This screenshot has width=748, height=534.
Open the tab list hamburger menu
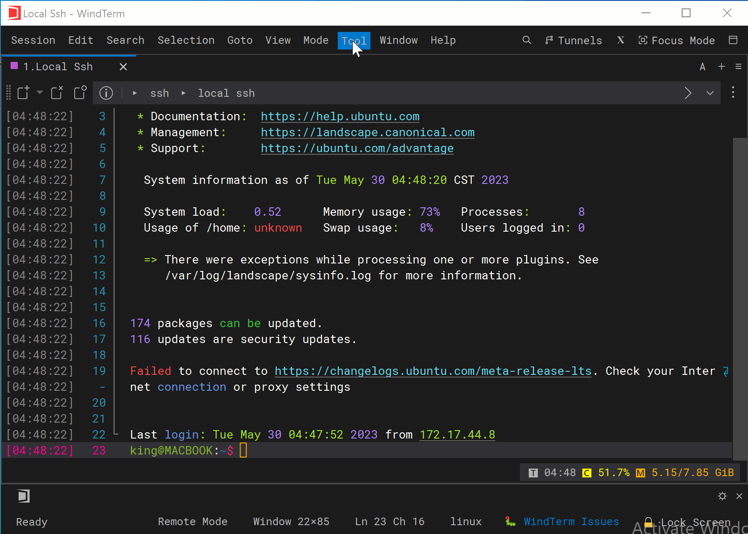[738, 66]
